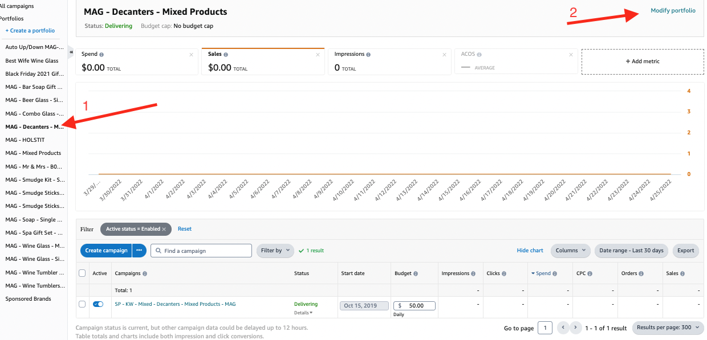Screen dimensions: 707x340
Task: Open the Filter by dropdown
Action: 275,251
